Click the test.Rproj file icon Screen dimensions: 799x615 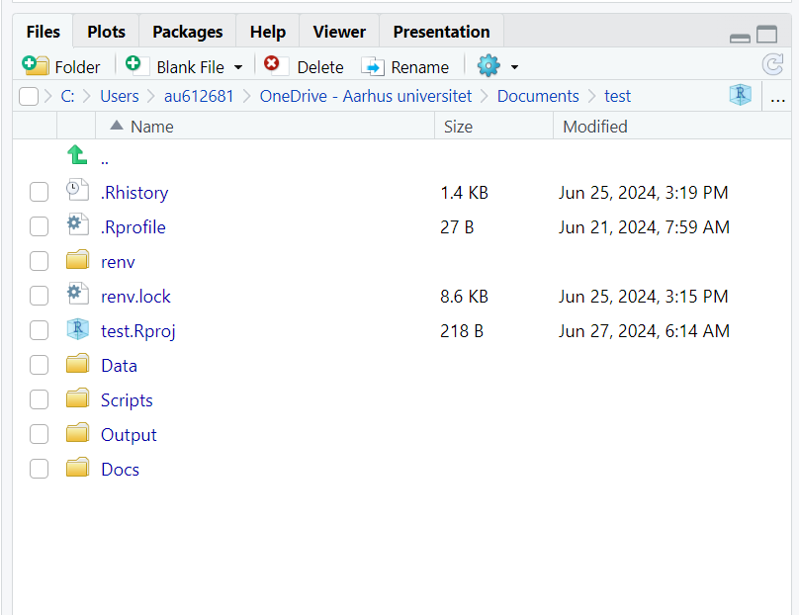(x=77, y=330)
